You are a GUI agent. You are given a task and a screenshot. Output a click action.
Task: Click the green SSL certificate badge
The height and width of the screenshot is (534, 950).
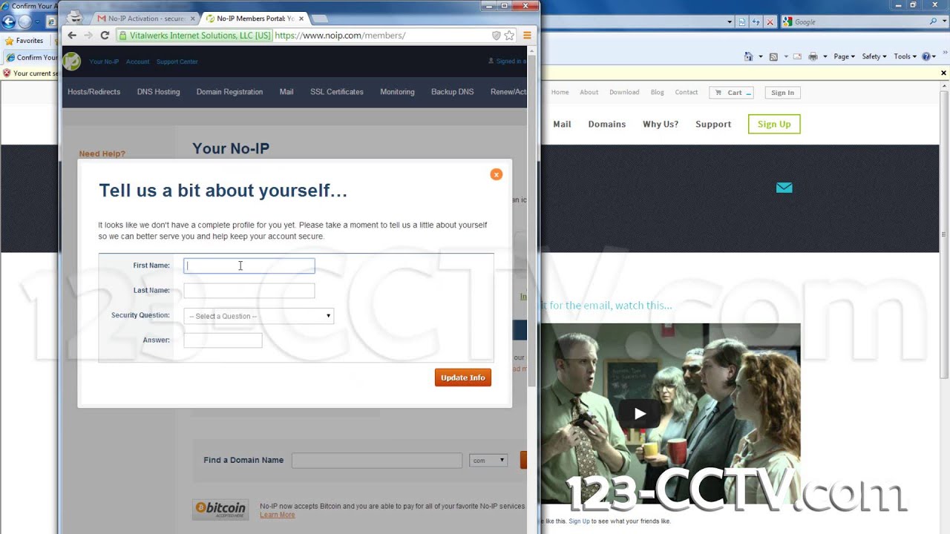[195, 35]
